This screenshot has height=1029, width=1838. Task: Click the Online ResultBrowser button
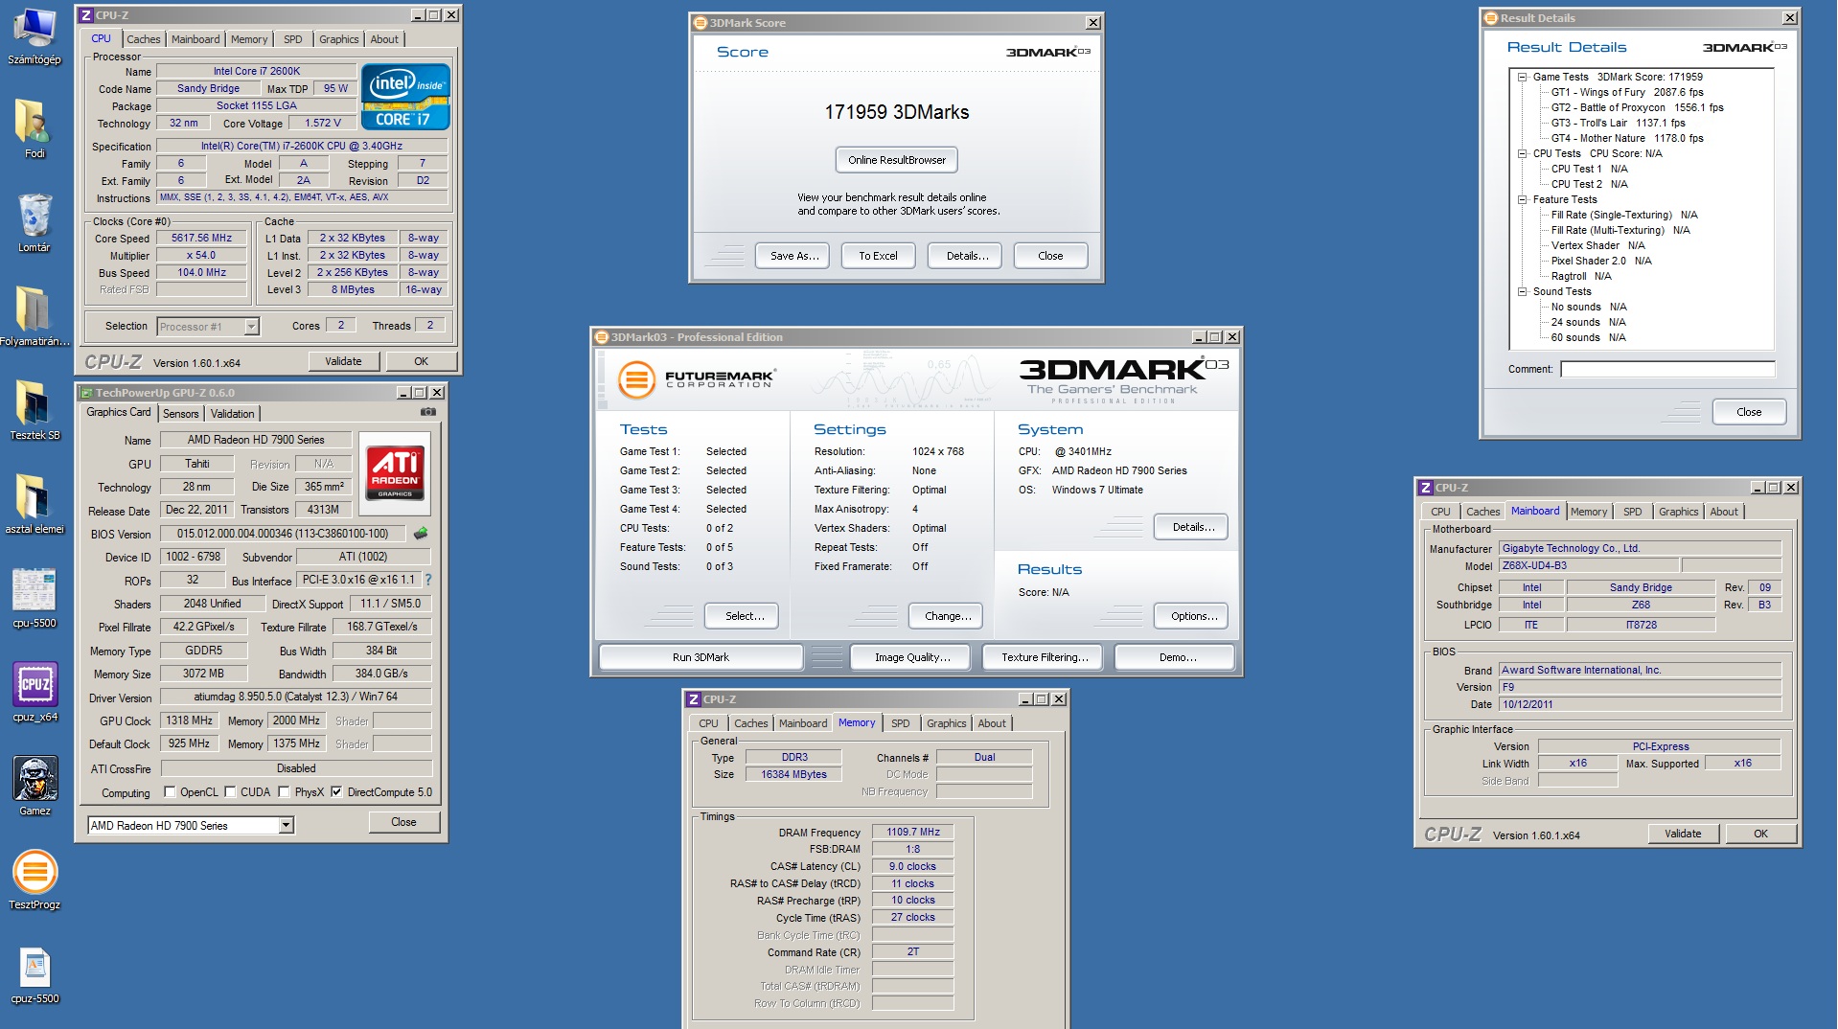tap(897, 160)
